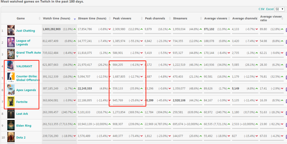Open the Dota 2 game link

(21, 138)
